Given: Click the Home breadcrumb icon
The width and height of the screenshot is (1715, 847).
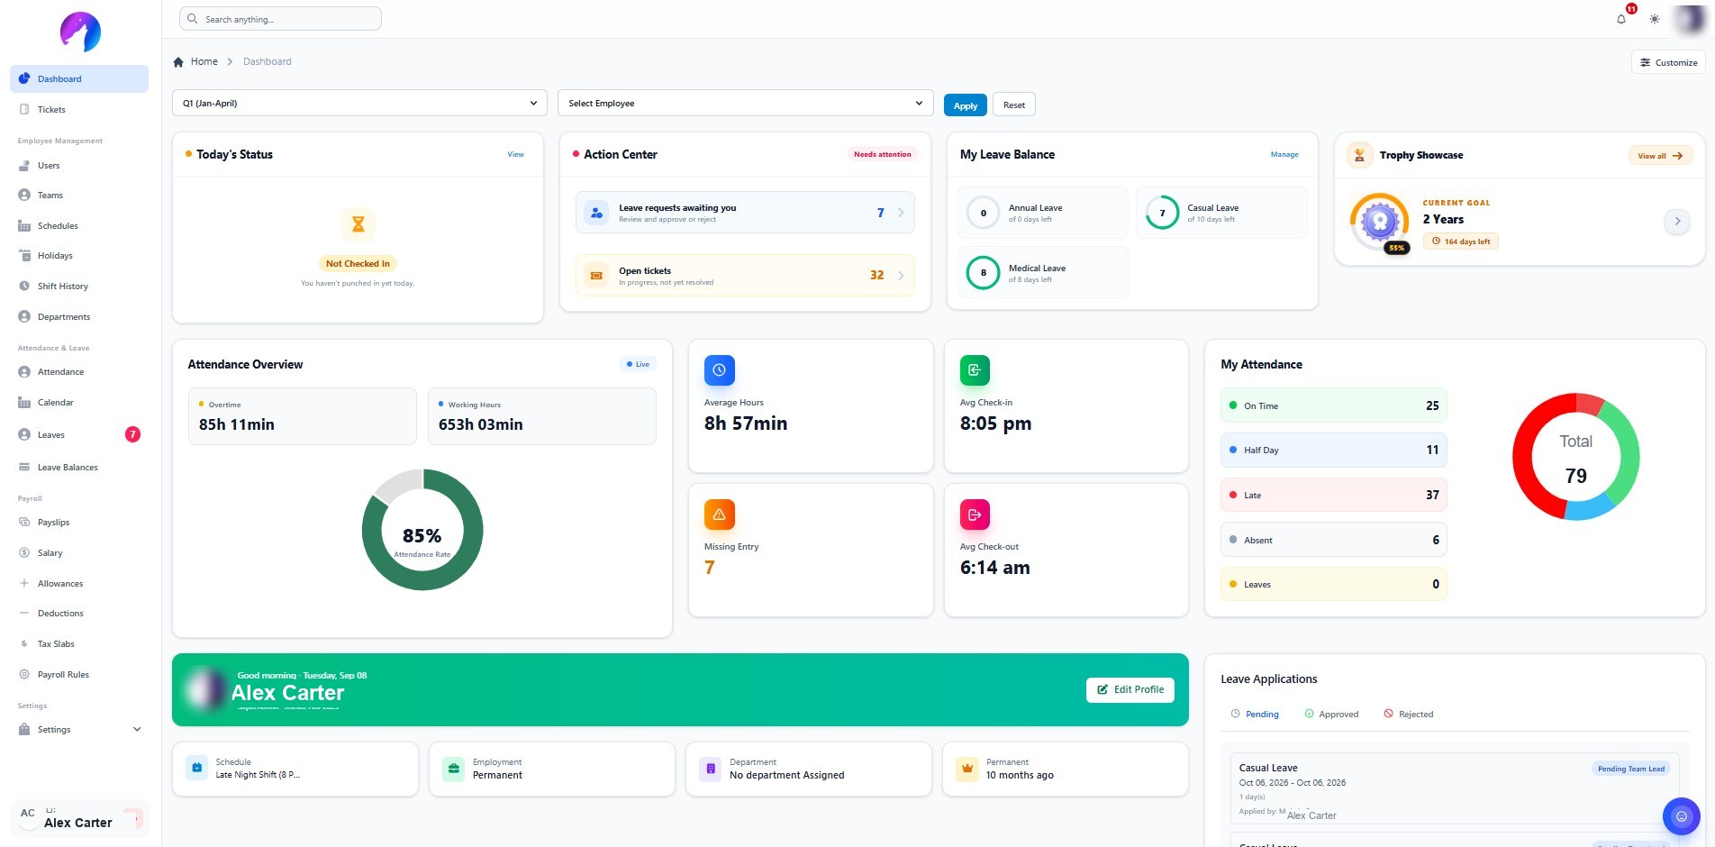Looking at the screenshot, I should click(178, 62).
